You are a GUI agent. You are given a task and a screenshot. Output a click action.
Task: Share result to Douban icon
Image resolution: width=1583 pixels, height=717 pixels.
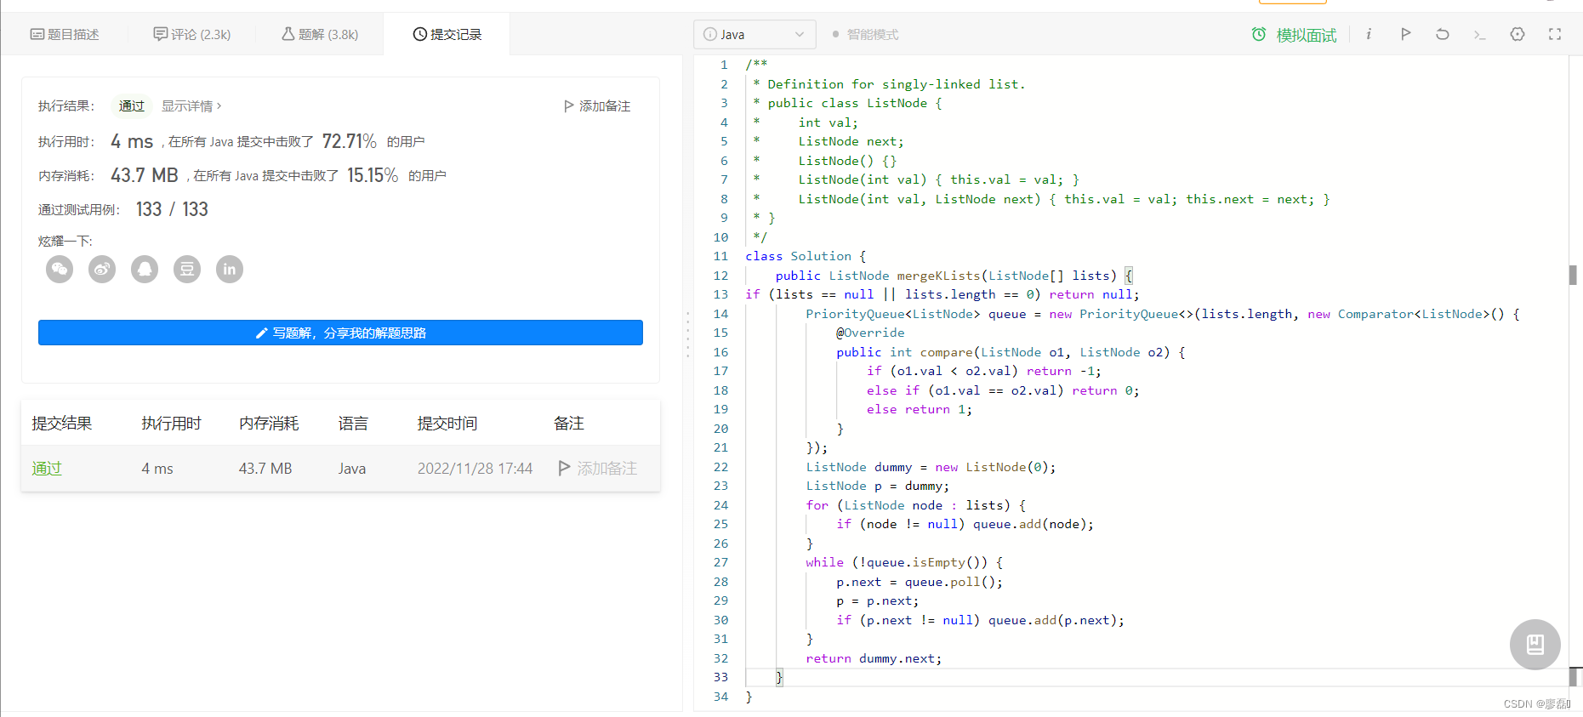(x=187, y=270)
